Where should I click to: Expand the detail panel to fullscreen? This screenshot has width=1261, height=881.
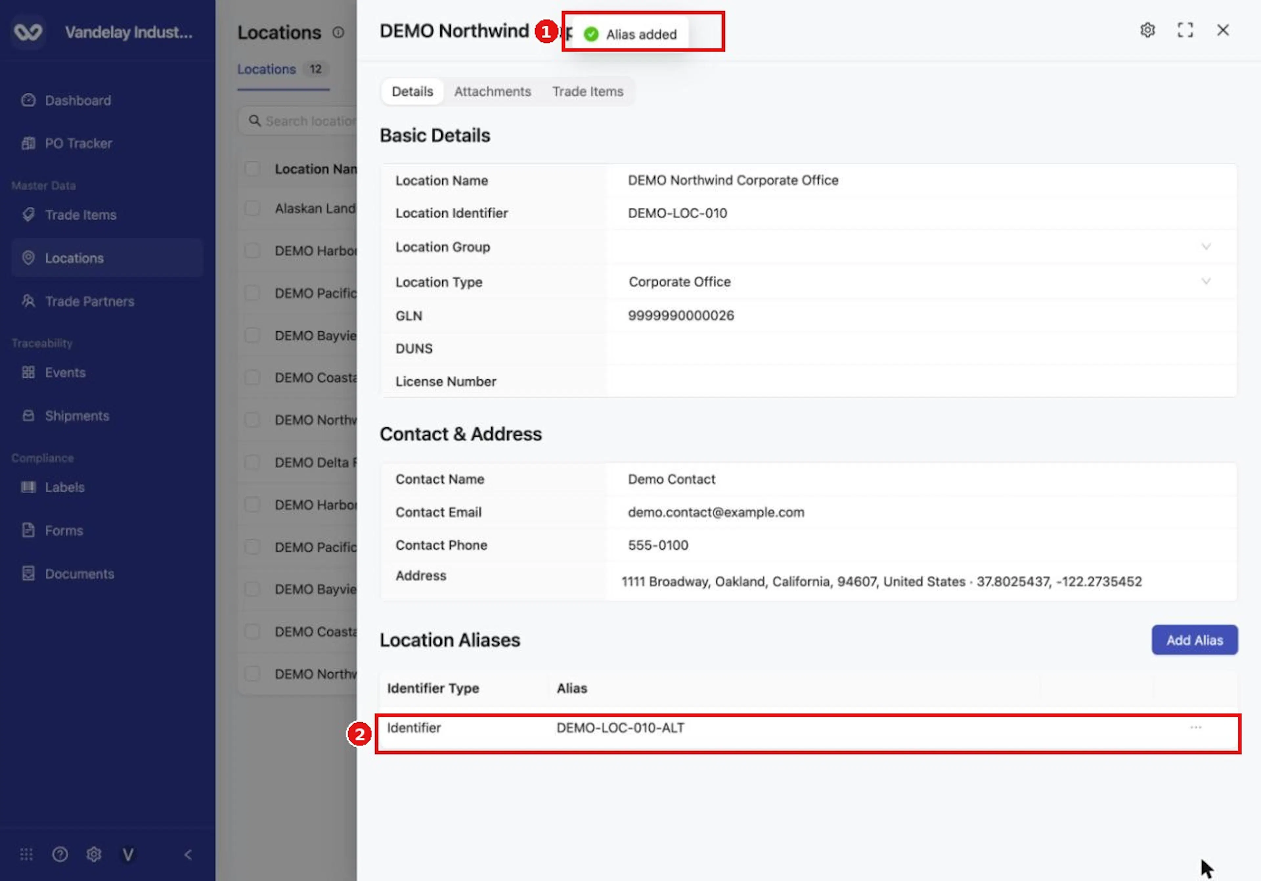tap(1185, 30)
